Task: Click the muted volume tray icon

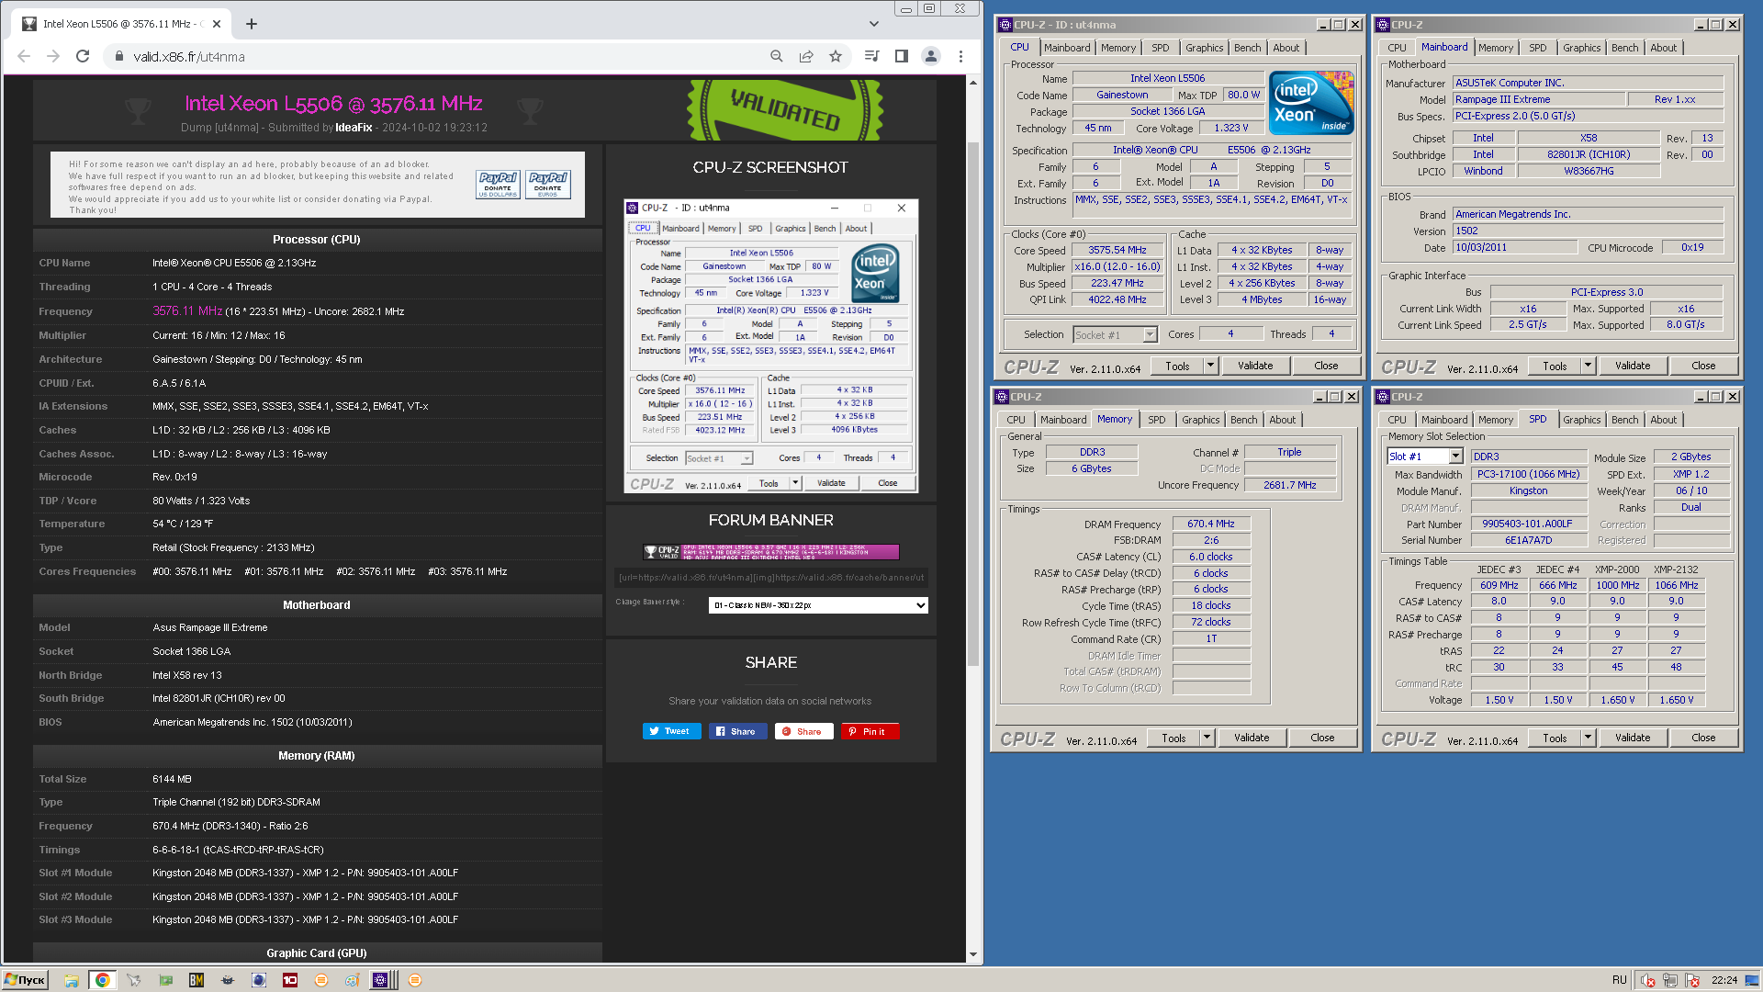Action: 1648,980
